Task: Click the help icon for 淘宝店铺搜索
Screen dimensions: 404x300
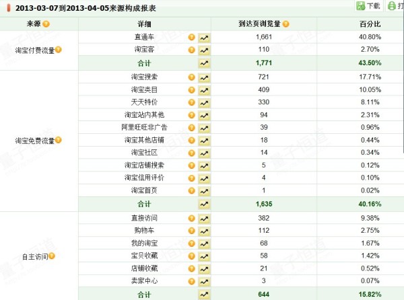Action: coord(192,165)
